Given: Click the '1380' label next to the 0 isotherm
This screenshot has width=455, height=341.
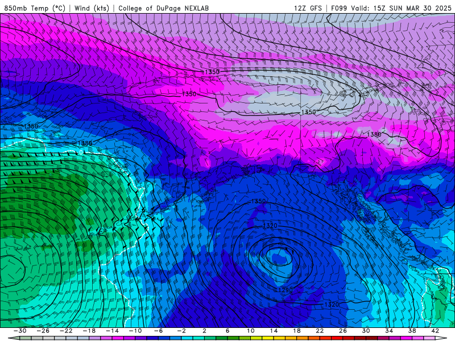Looking at the screenshot, I should [85, 143].
